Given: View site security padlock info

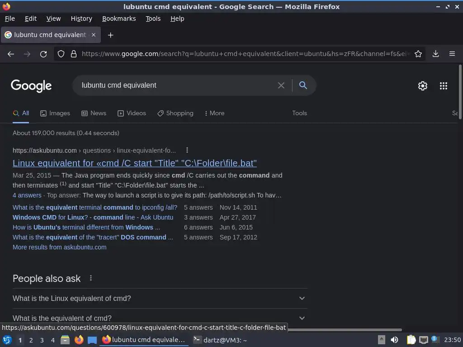Looking at the screenshot, I should click(x=74, y=54).
